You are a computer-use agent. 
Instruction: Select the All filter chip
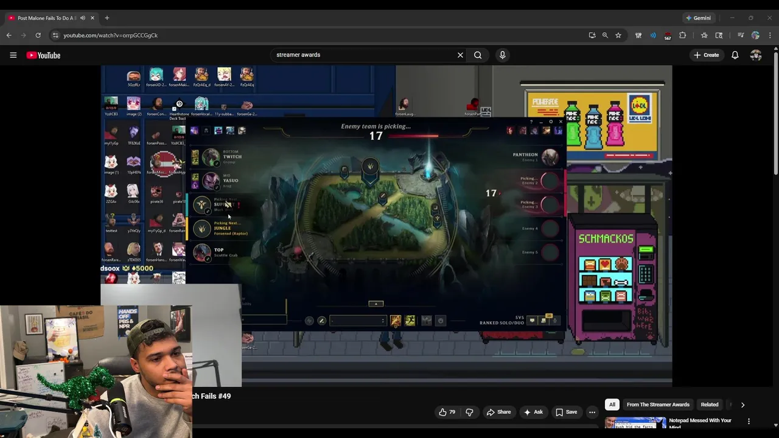612,405
